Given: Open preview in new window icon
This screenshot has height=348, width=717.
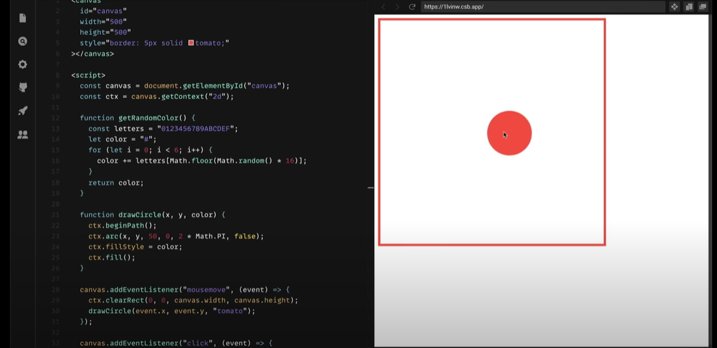Looking at the screenshot, I should pos(702,7).
